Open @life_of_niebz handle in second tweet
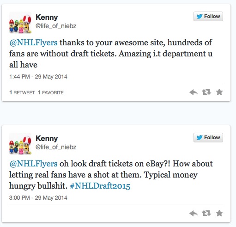 (56, 147)
